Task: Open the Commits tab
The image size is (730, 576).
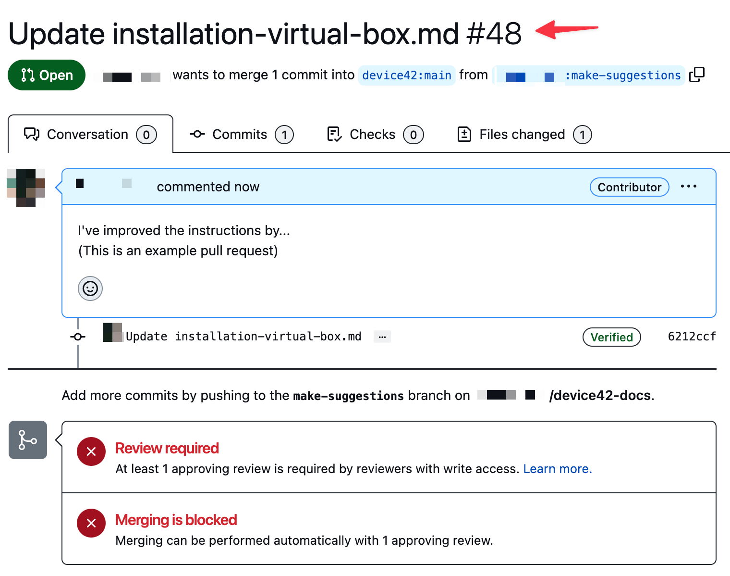Action: [x=242, y=135]
